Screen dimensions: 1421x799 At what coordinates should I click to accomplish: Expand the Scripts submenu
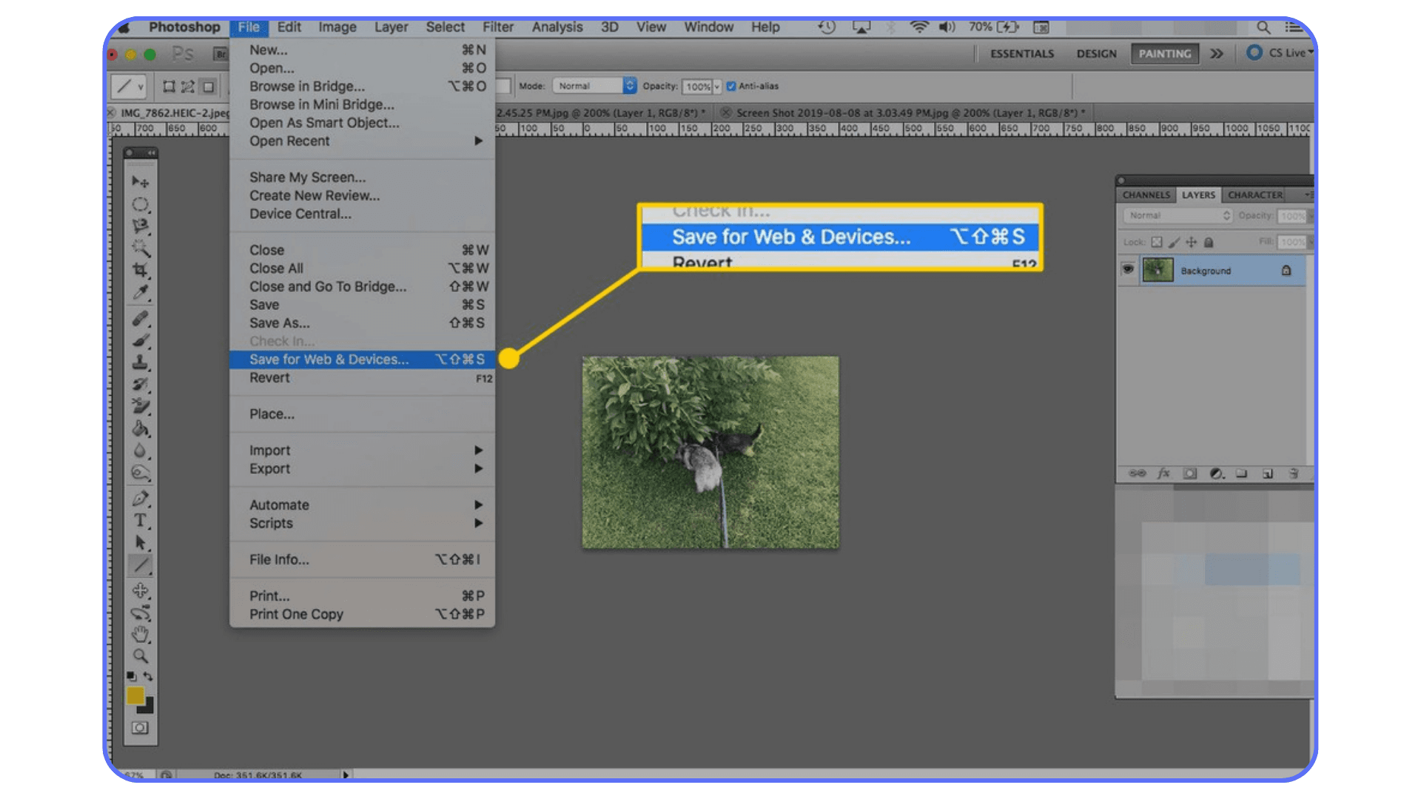click(x=363, y=523)
